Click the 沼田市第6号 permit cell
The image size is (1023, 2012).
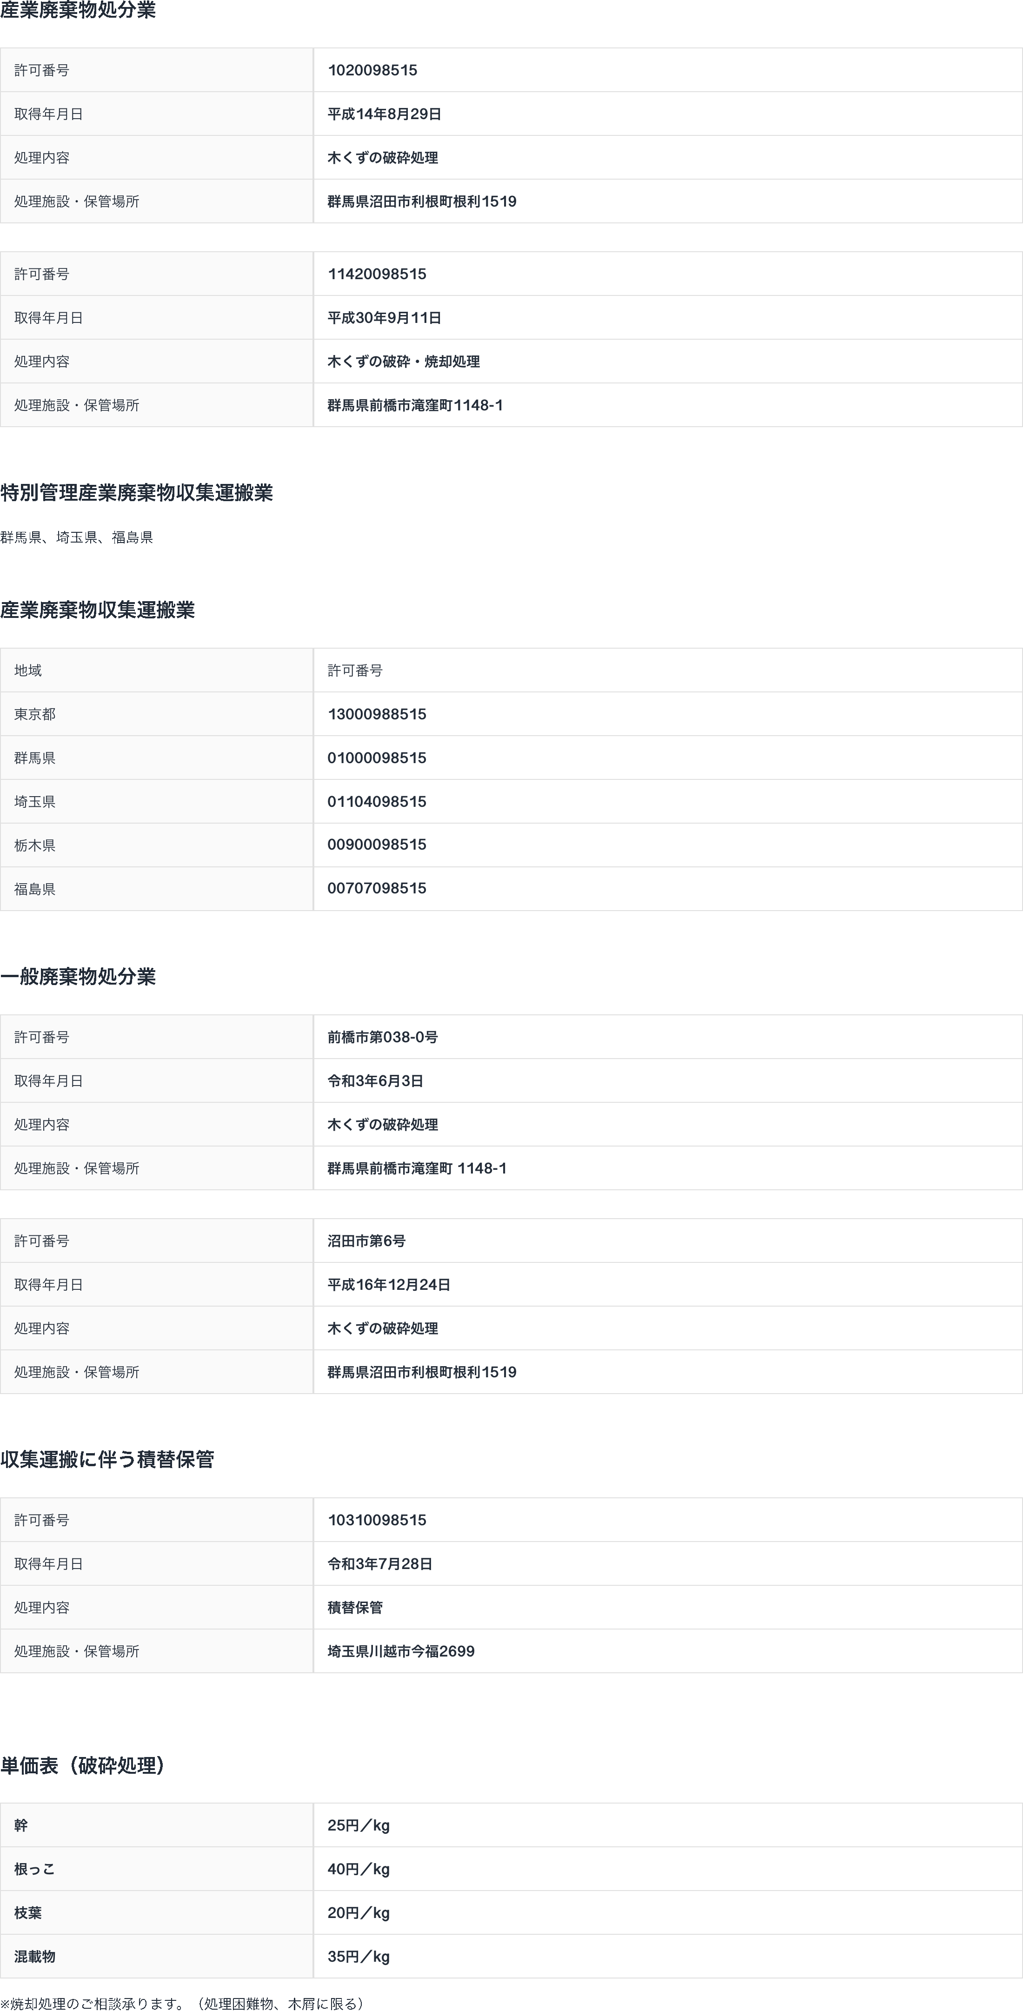tap(366, 1241)
